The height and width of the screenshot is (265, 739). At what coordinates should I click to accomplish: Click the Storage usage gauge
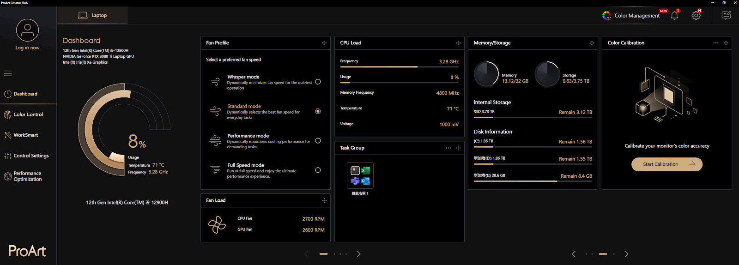coord(547,74)
